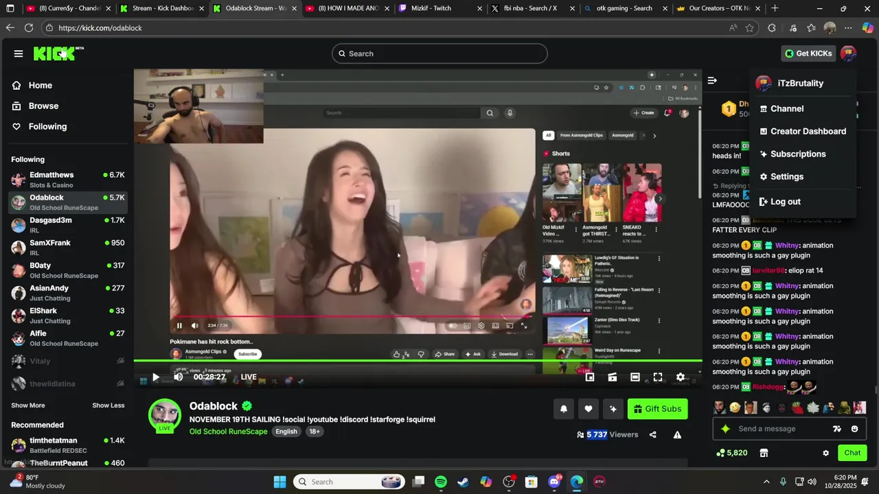Image resolution: width=879 pixels, height=494 pixels.
Task: Open the chat translate icon
Action: 836,429
